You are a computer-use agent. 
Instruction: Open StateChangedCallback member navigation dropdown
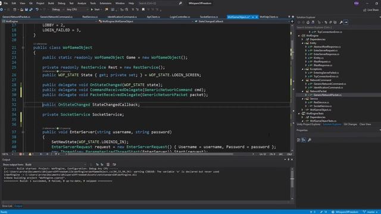[243, 21]
